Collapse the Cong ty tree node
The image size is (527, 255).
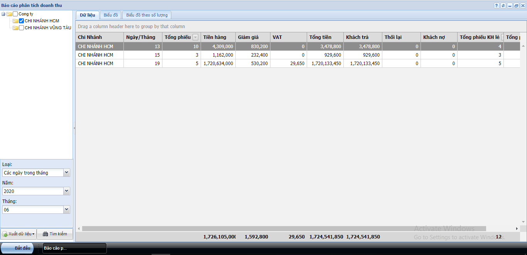[x=3, y=14]
